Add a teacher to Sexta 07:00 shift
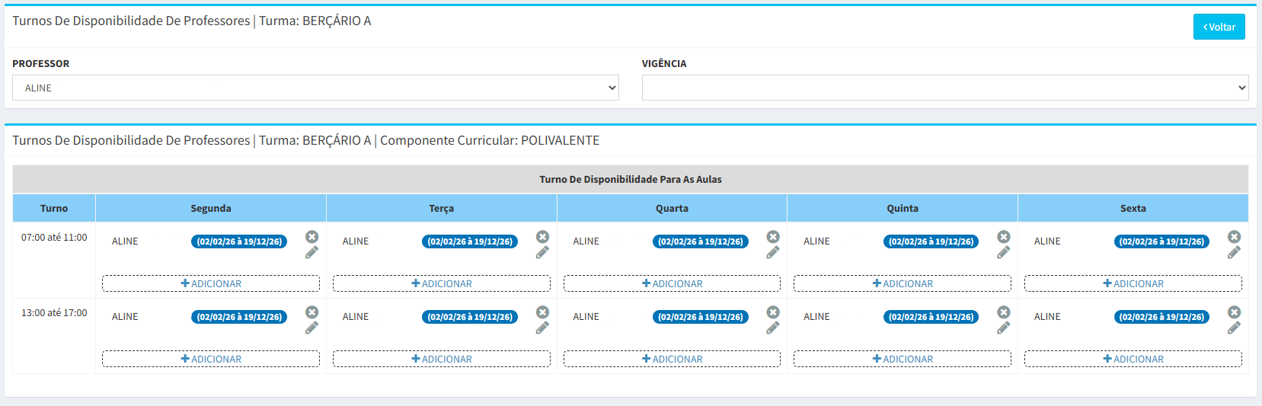The height and width of the screenshot is (406, 1262). click(1133, 283)
